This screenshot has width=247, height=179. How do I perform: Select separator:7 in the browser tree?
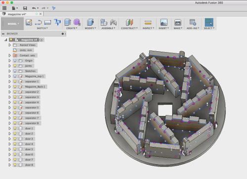[32, 118]
